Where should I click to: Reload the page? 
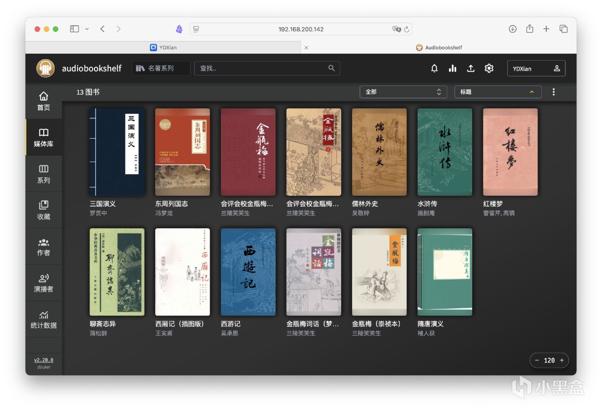tap(407, 29)
